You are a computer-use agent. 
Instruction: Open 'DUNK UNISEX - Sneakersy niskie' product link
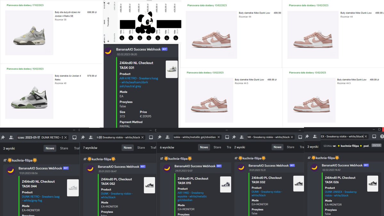coord(340,194)
